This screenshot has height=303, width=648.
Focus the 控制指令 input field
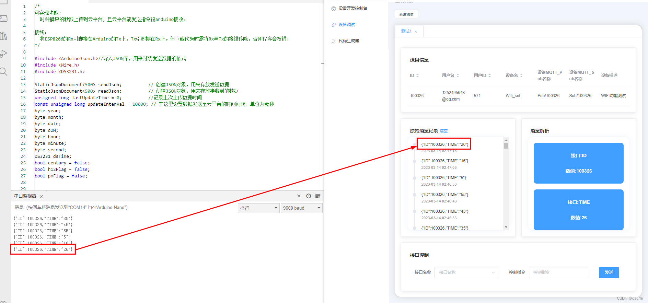tap(558, 272)
